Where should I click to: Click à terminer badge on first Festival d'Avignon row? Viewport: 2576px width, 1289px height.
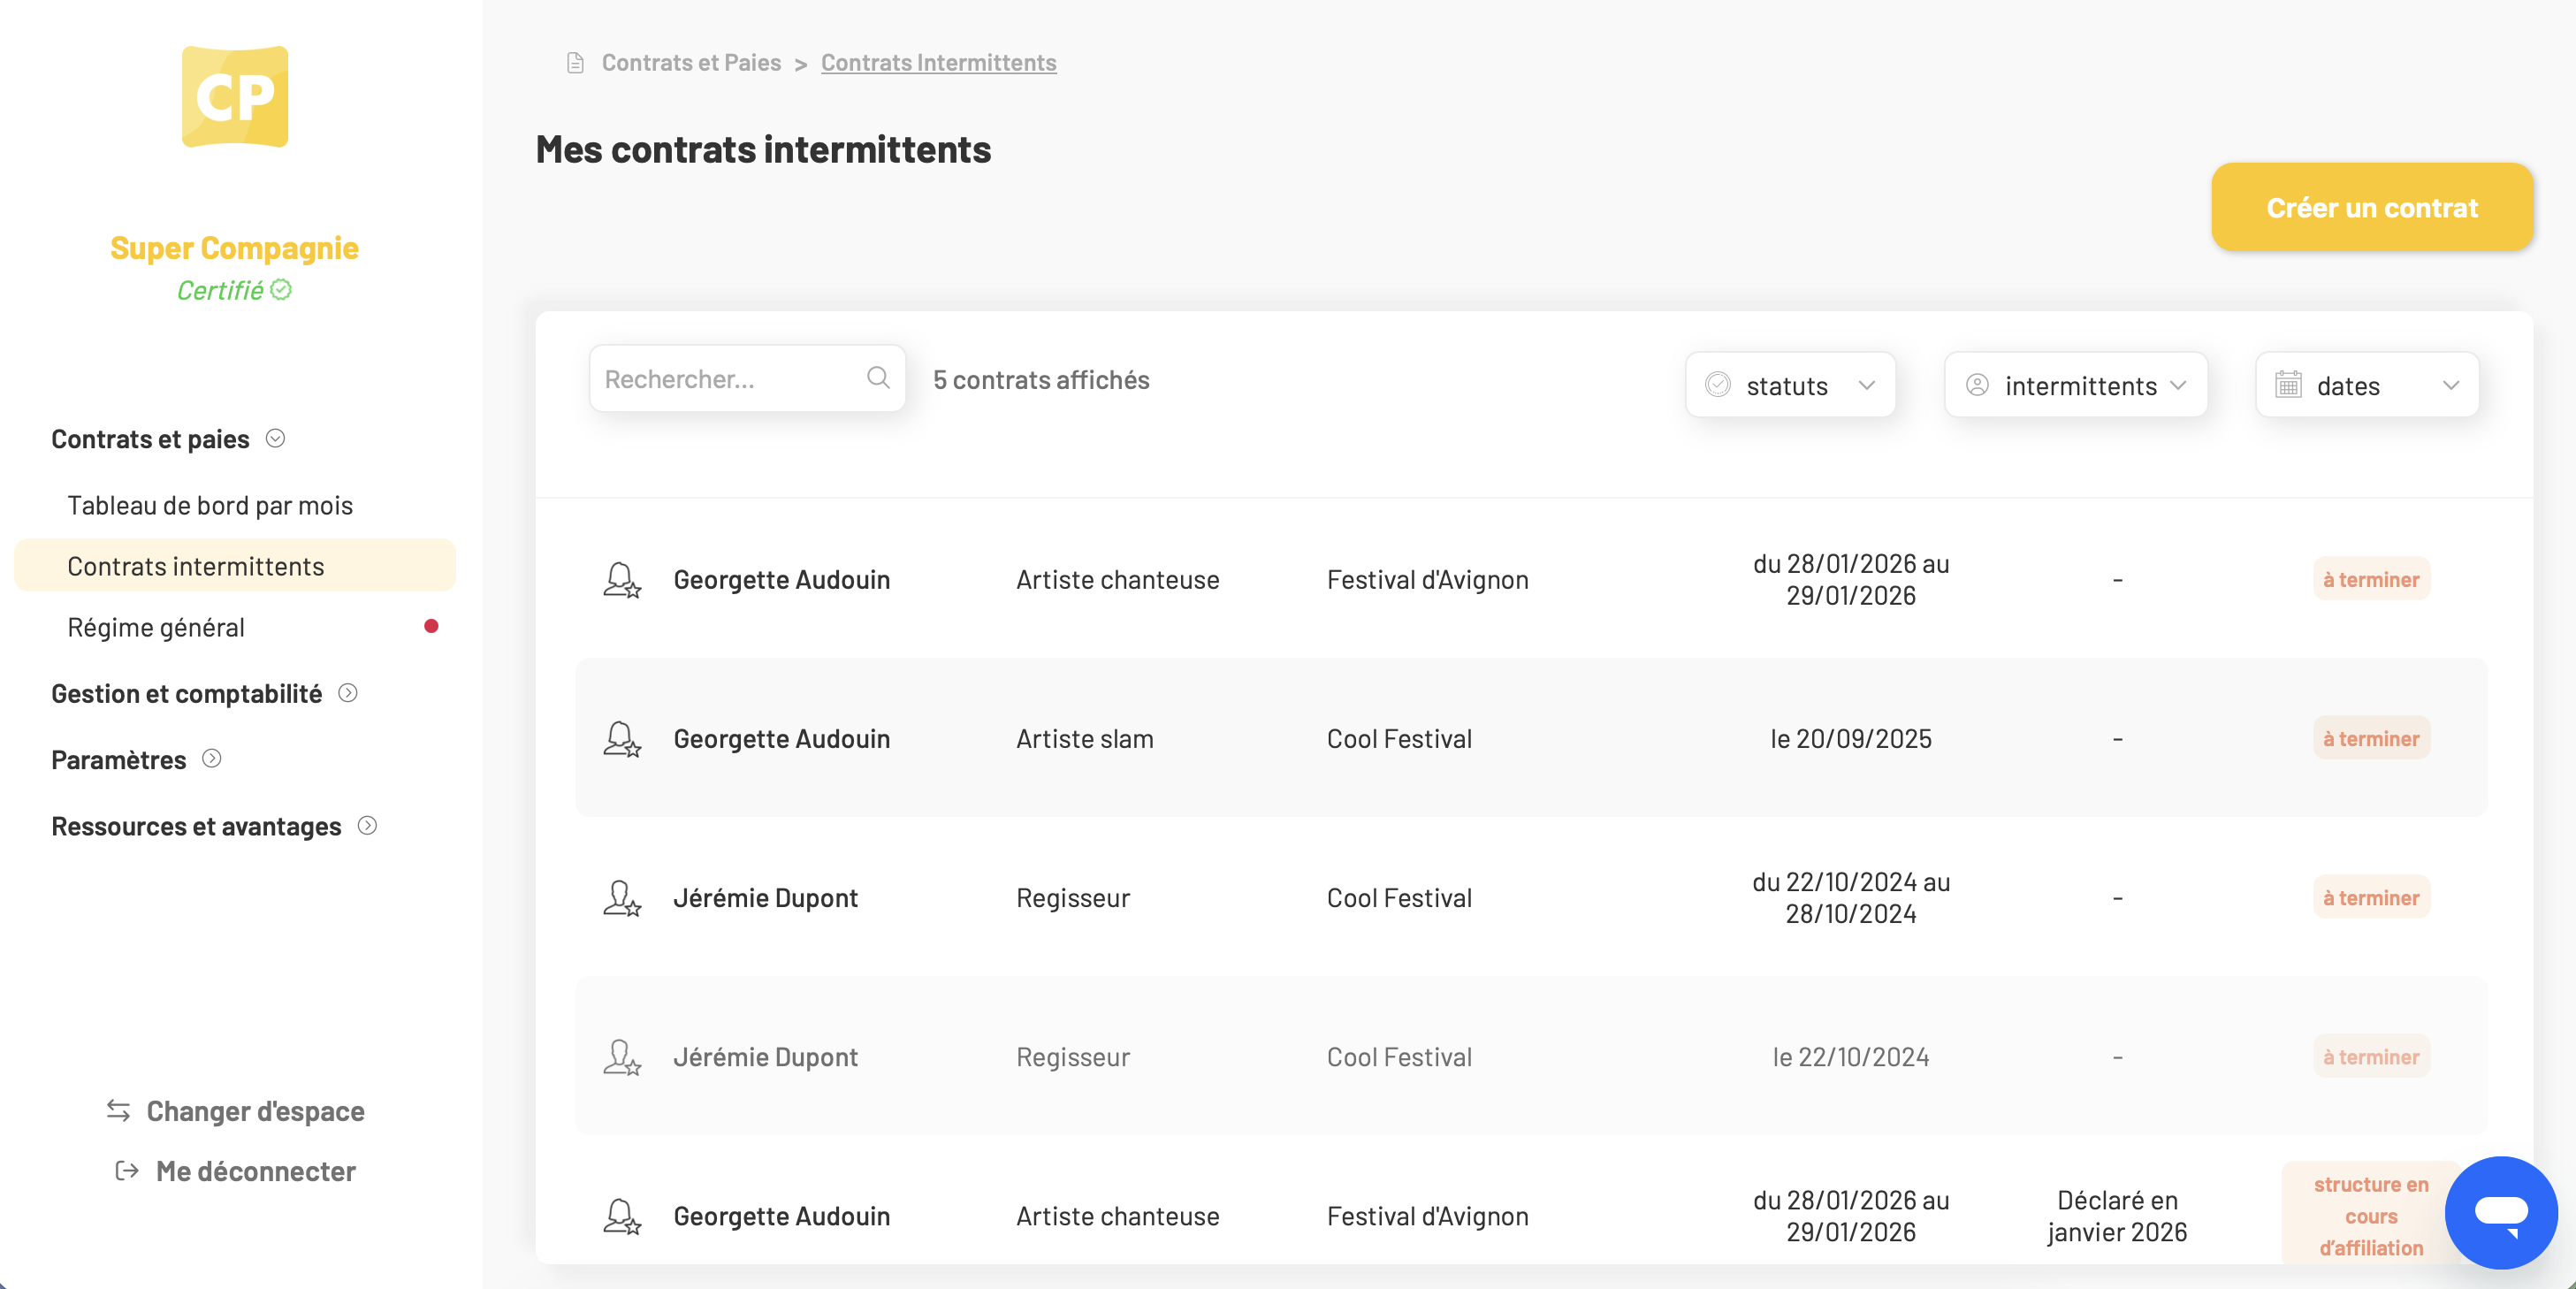[x=2371, y=579]
